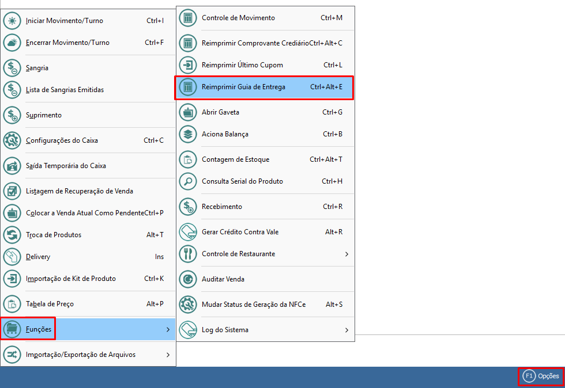The height and width of the screenshot is (388, 565).
Task: Click the Sangria money icon
Action: [x=12, y=68]
